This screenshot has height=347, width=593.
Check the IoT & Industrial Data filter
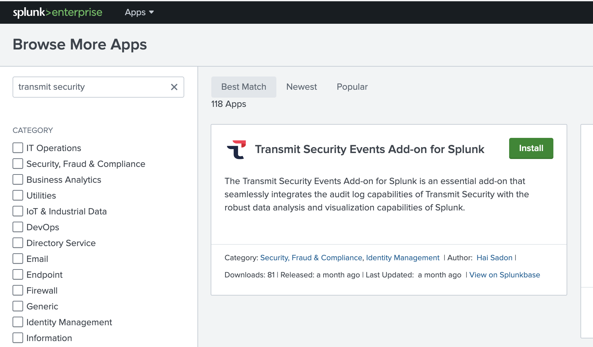point(18,211)
